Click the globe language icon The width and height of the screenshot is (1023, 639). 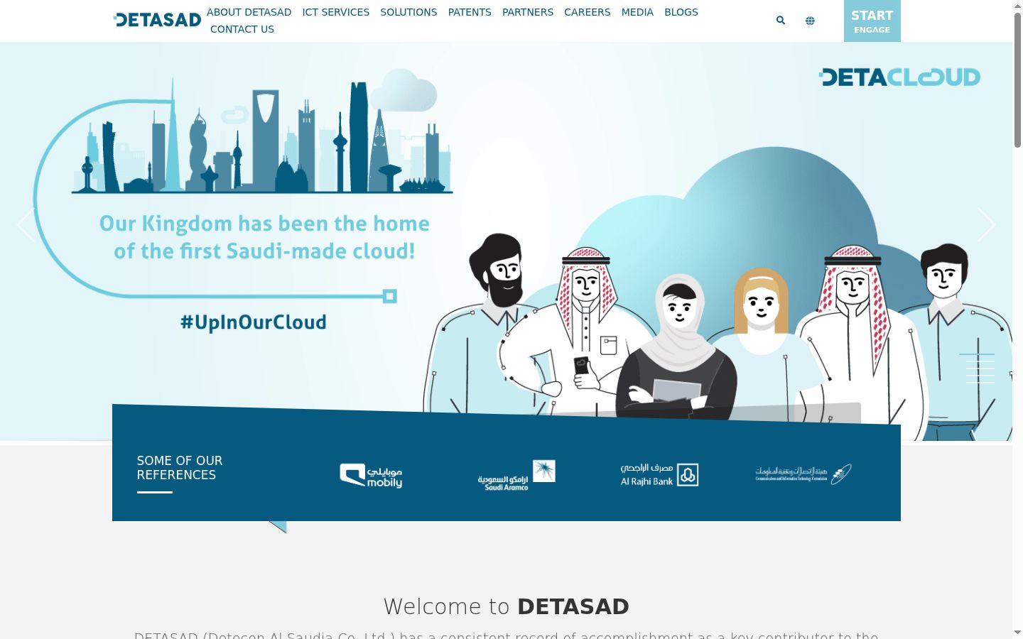coord(810,21)
